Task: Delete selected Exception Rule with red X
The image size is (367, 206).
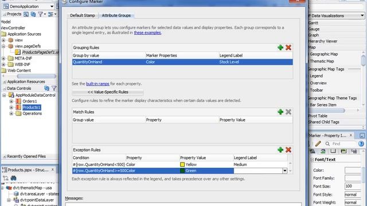Action: 288,150
